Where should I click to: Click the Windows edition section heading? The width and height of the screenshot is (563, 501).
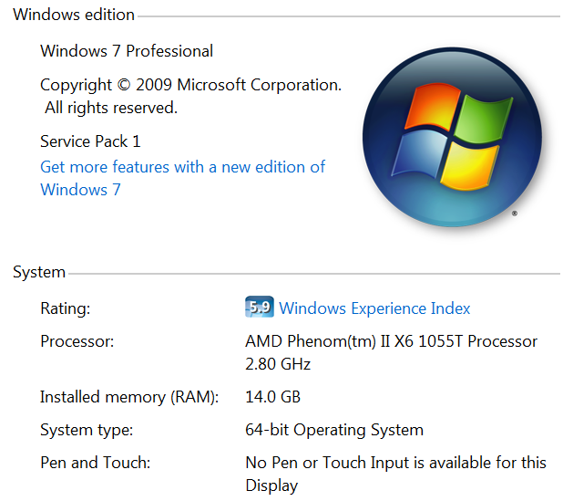click(74, 15)
